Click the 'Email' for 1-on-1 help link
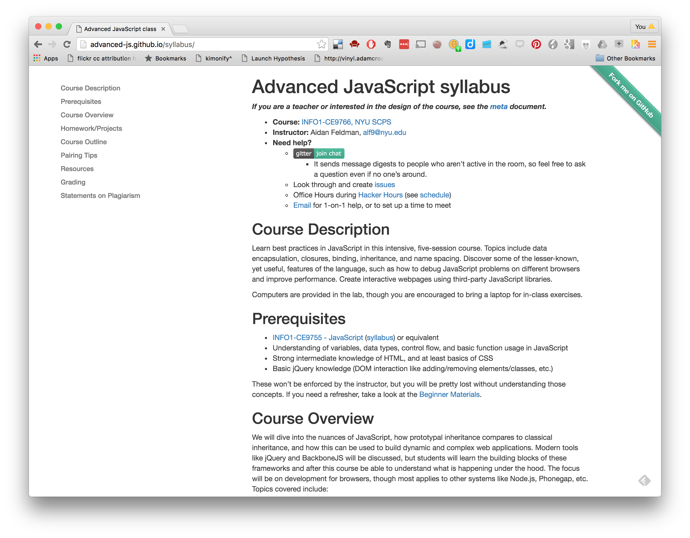The height and width of the screenshot is (538, 690). coord(302,205)
